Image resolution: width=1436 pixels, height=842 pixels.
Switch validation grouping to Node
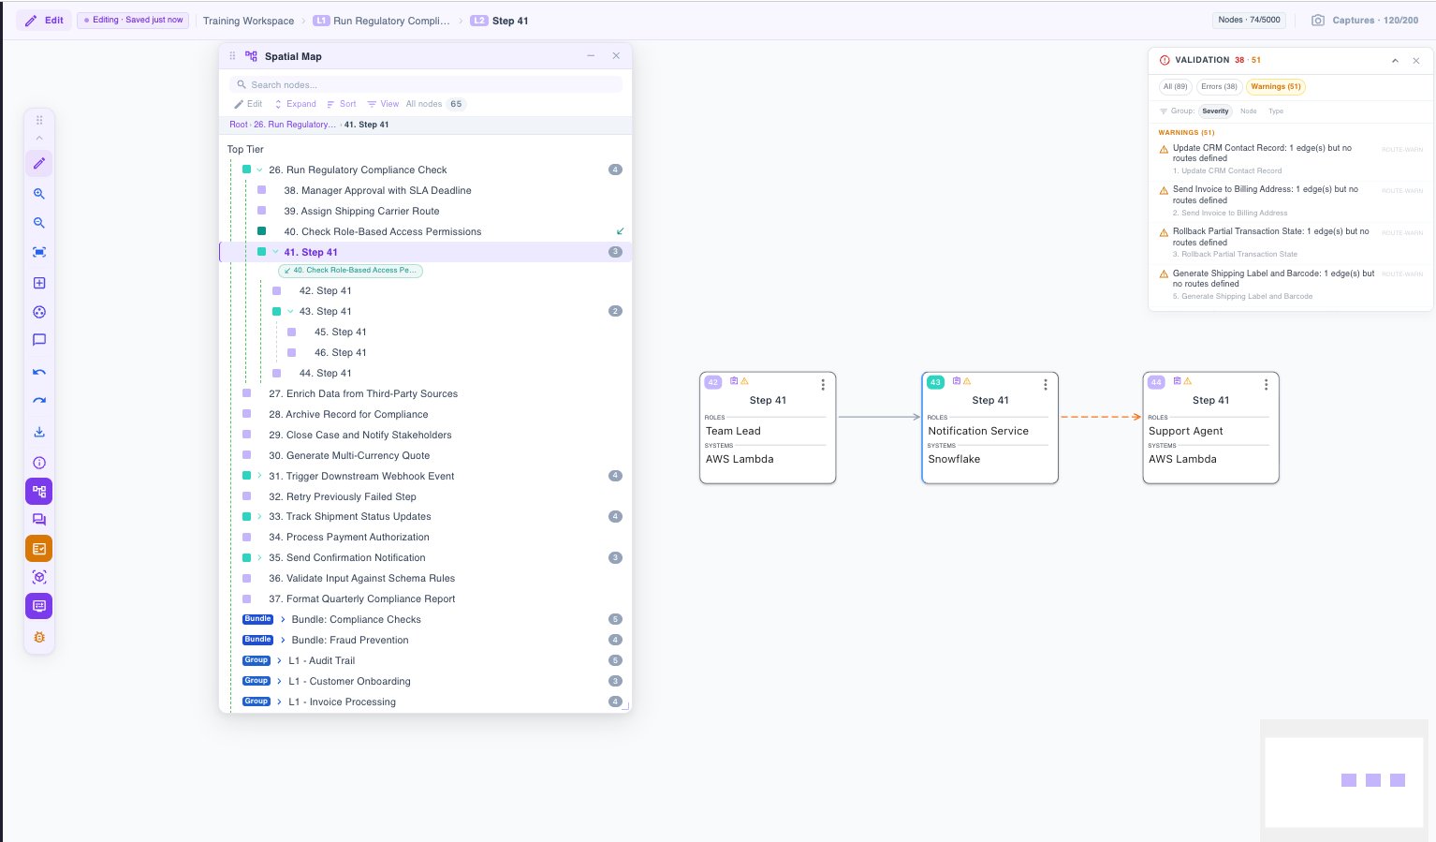pyautogui.click(x=1248, y=111)
